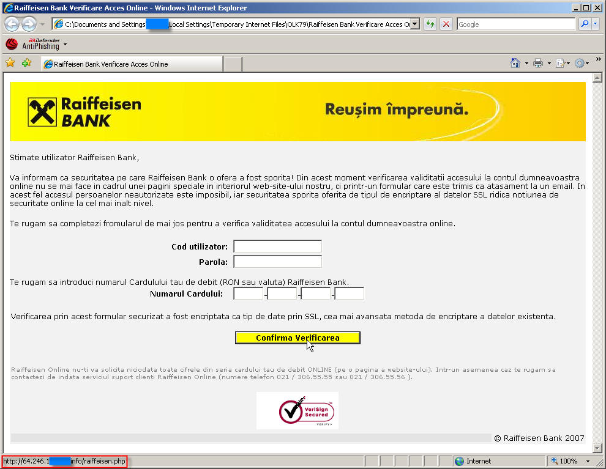
Task: Click the Internet Explorer title bar icon
Action: [8, 8]
